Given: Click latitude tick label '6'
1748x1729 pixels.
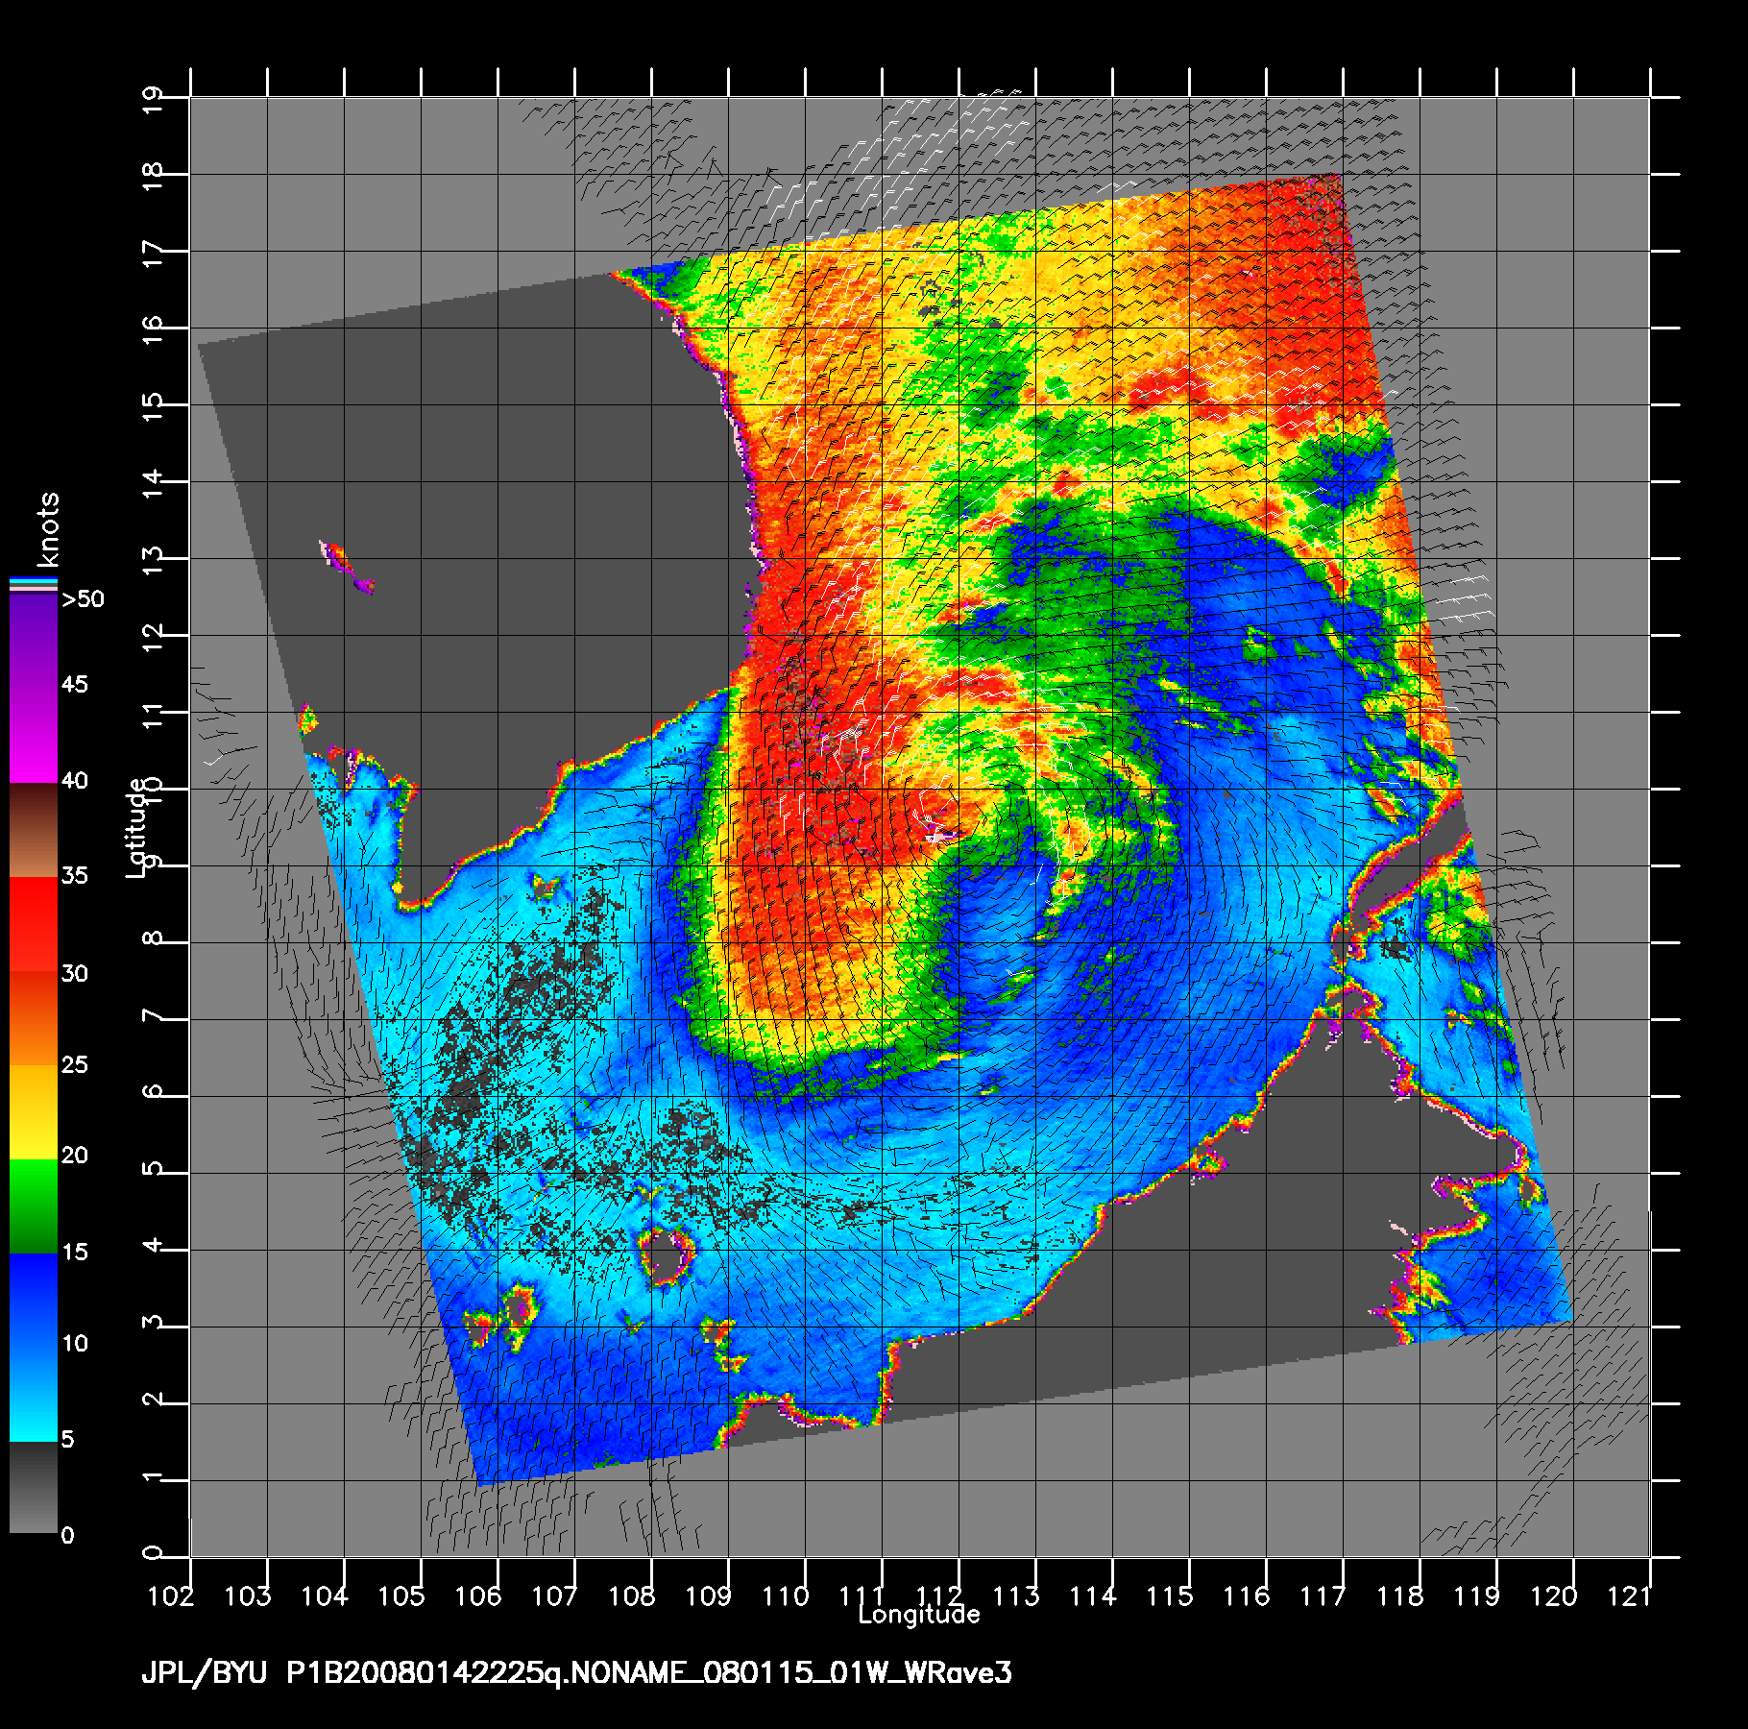Looking at the screenshot, I should (x=154, y=1092).
